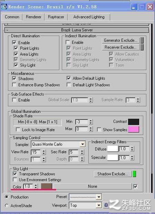Click the 3ds Max app icon in title bar
The width and height of the screenshot is (155, 214).
pos(4,7)
